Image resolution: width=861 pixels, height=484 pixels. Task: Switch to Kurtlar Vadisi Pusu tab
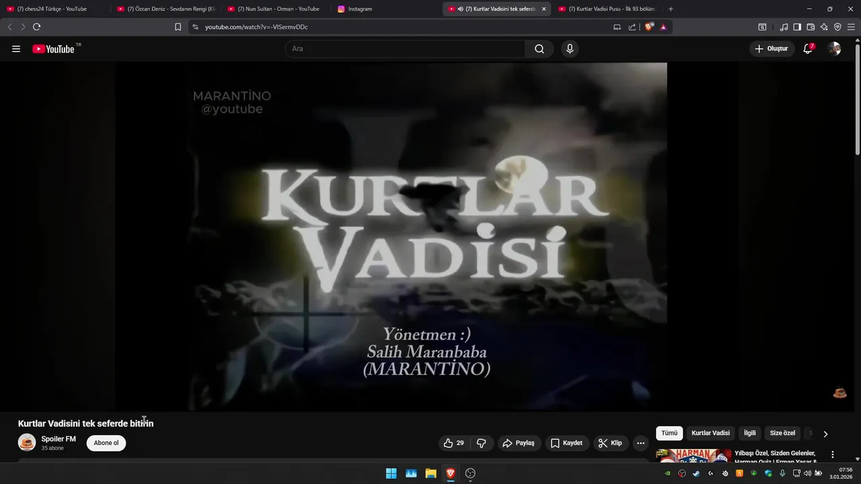tap(605, 9)
